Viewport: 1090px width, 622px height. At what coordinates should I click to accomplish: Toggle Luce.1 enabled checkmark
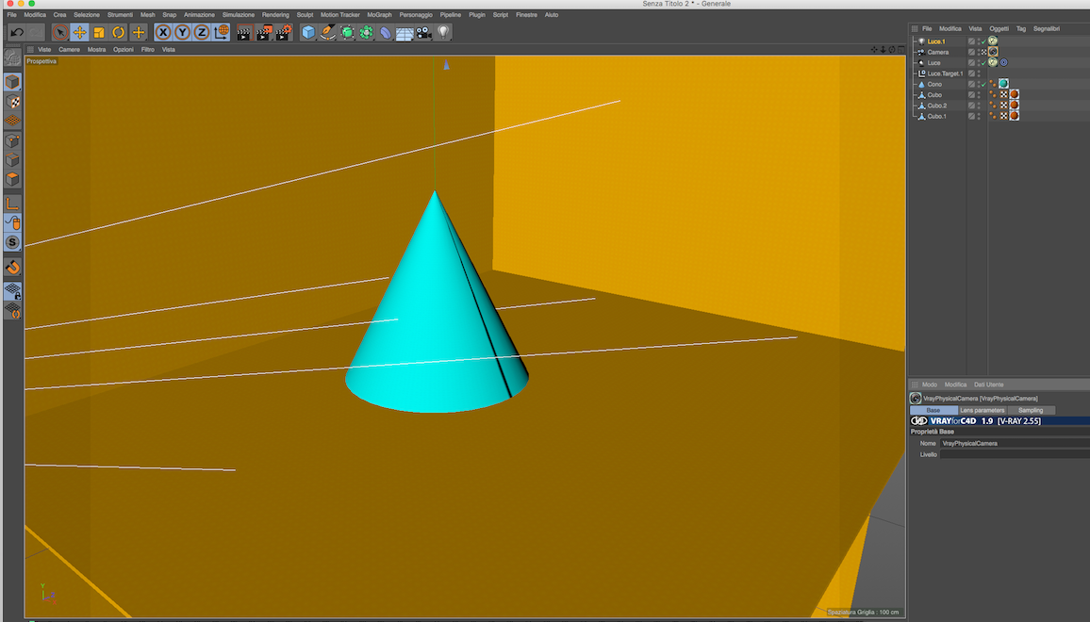pos(983,41)
